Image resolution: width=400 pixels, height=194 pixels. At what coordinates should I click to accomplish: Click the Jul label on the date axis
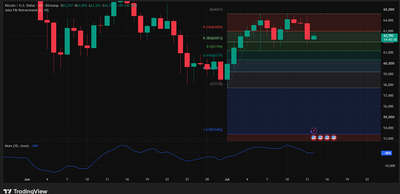click(227, 179)
